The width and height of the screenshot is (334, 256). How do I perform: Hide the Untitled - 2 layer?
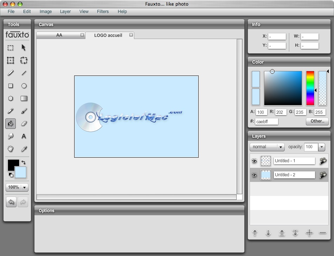click(254, 175)
